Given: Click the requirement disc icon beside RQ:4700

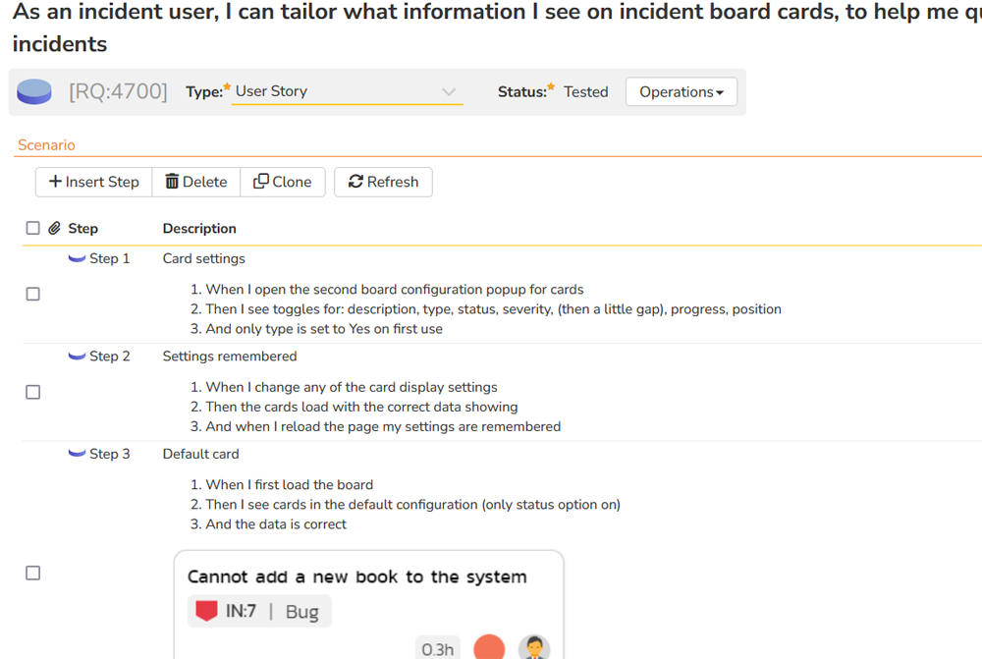Looking at the screenshot, I should [34, 91].
